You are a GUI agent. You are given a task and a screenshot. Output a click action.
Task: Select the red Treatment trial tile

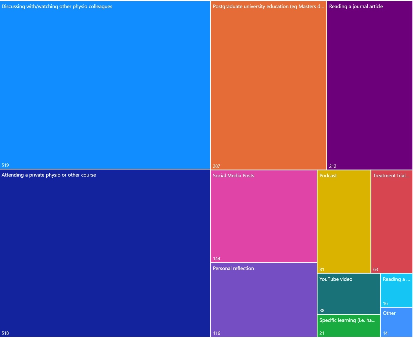tap(392, 222)
